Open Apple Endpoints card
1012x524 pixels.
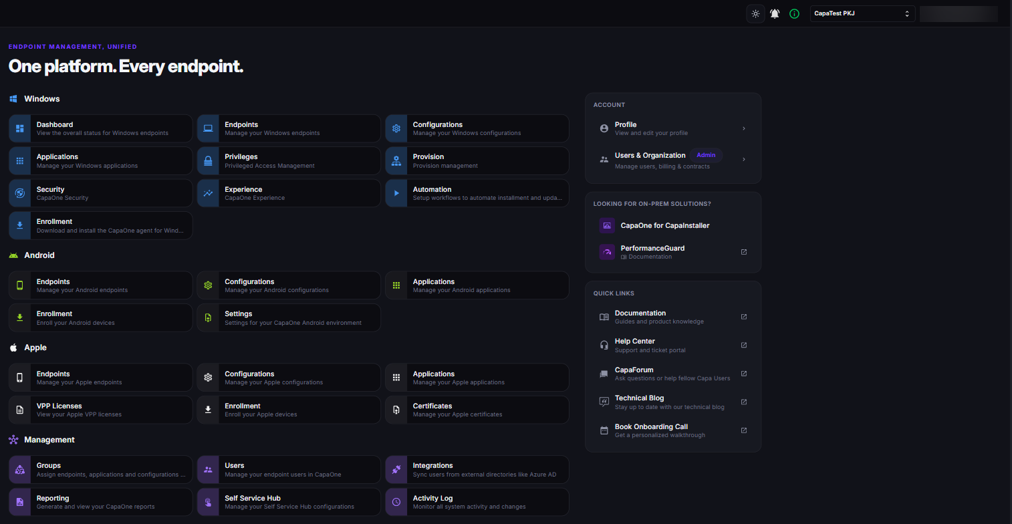[101, 378]
